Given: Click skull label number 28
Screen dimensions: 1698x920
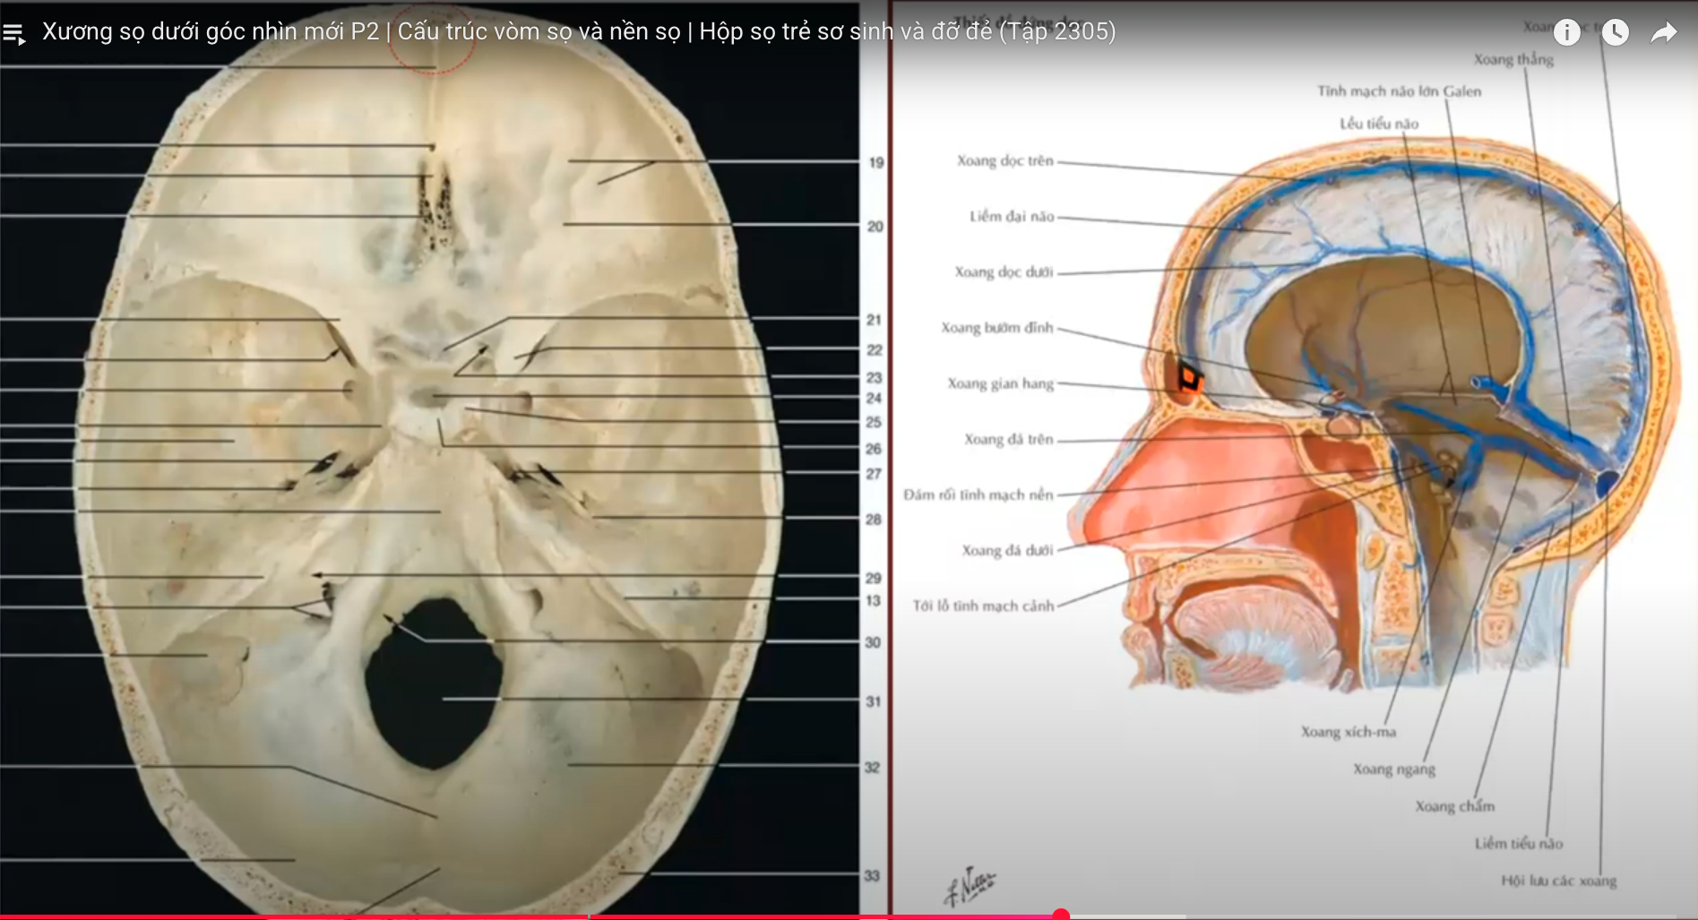Looking at the screenshot, I should coord(874,520).
